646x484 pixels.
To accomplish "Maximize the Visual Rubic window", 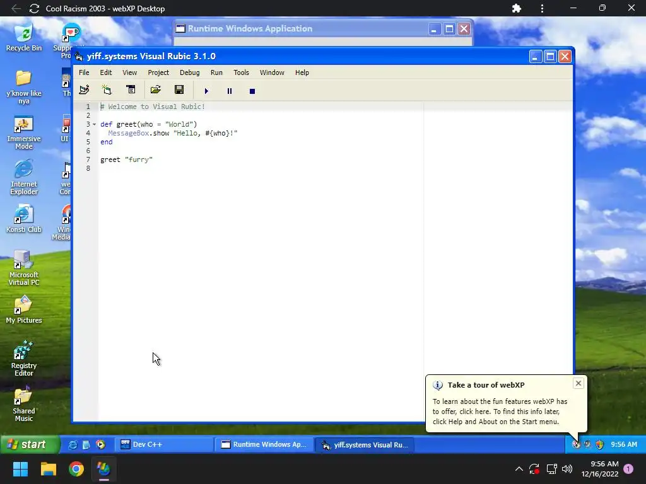I will coord(550,56).
